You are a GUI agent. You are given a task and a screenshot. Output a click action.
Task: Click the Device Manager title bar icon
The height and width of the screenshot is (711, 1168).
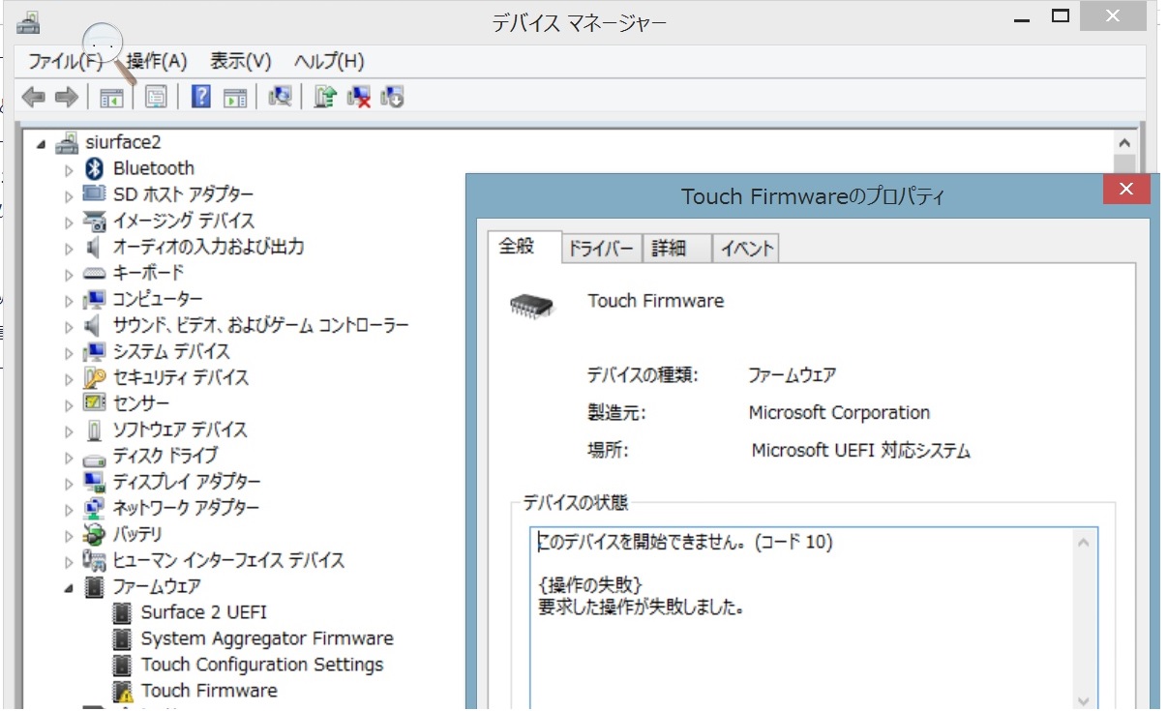(29, 21)
